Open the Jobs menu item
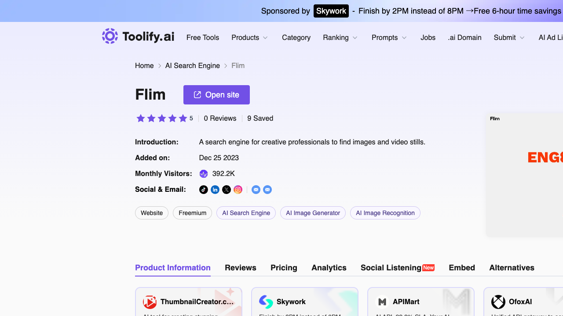Viewport: 563px width, 316px height. click(x=428, y=38)
